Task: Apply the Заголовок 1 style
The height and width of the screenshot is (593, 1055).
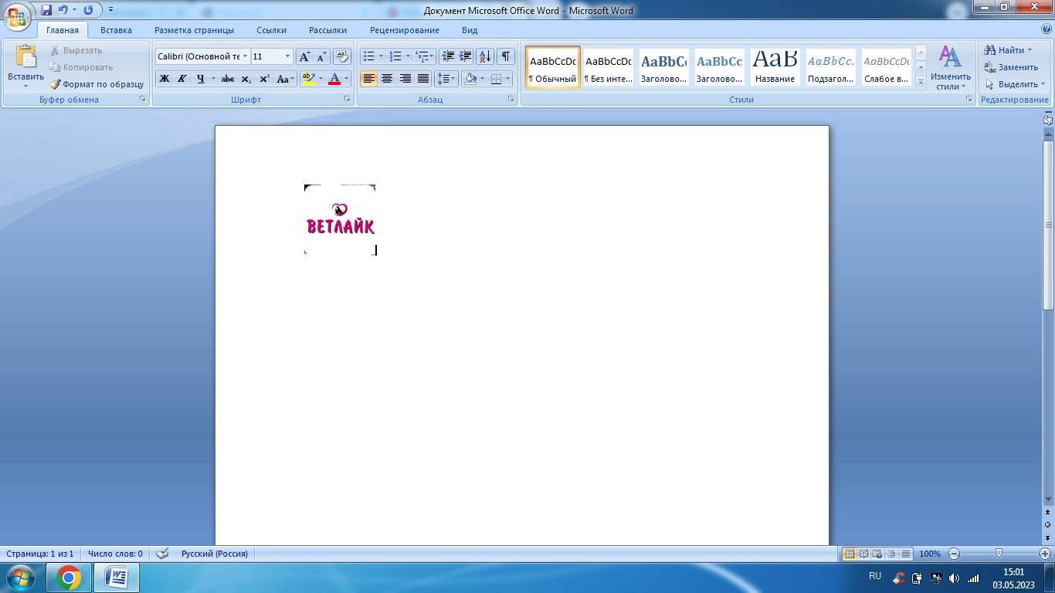Action: (663, 68)
